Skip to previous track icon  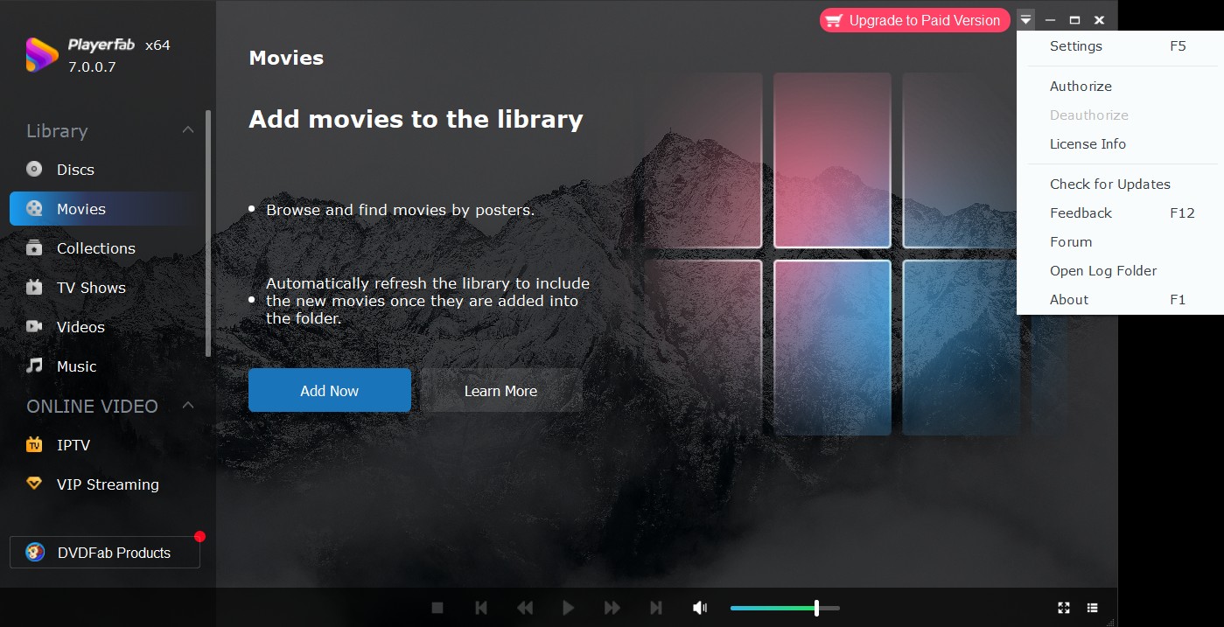coord(480,608)
